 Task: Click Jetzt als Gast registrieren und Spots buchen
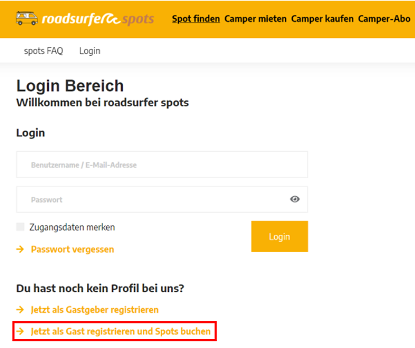click(120, 332)
